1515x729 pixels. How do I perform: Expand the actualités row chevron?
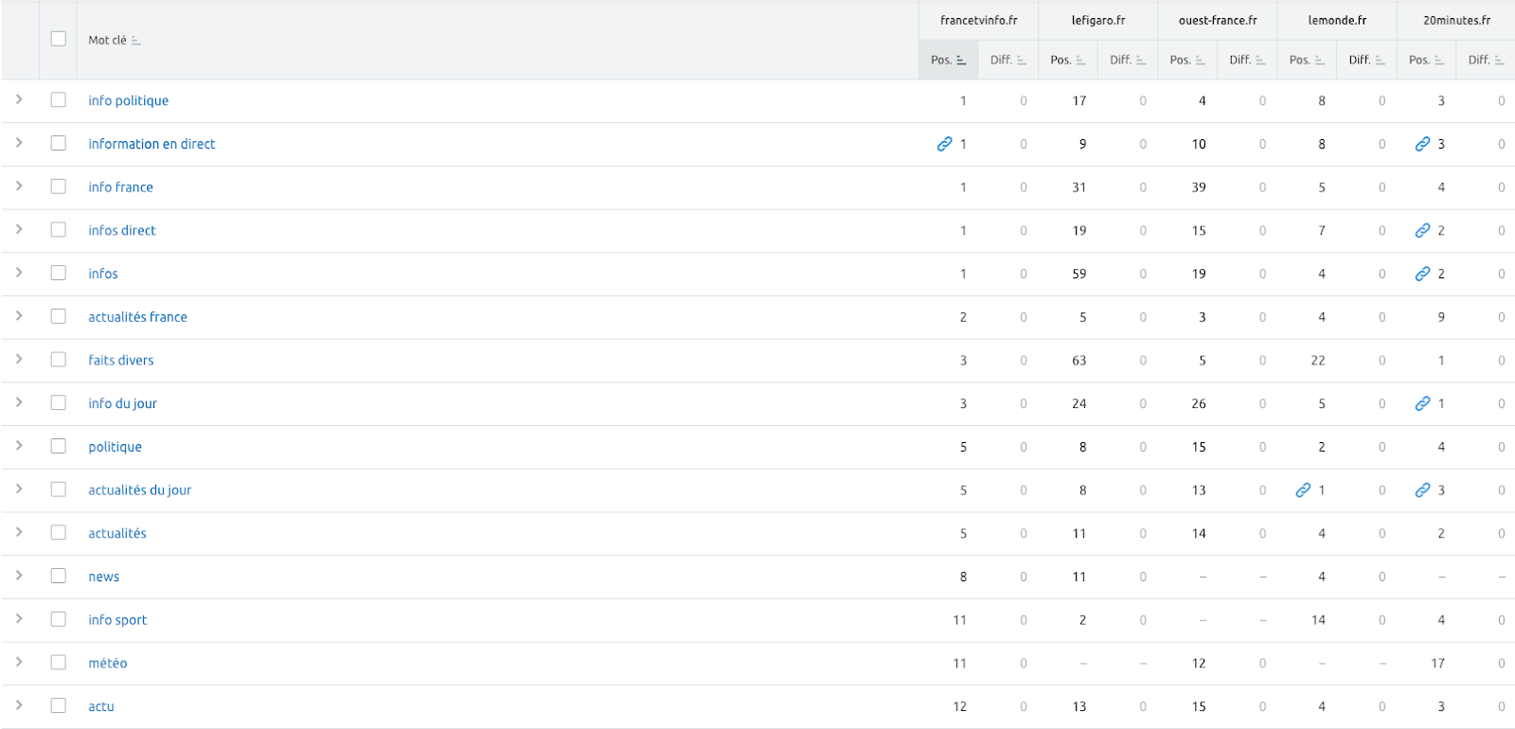[x=19, y=532]
